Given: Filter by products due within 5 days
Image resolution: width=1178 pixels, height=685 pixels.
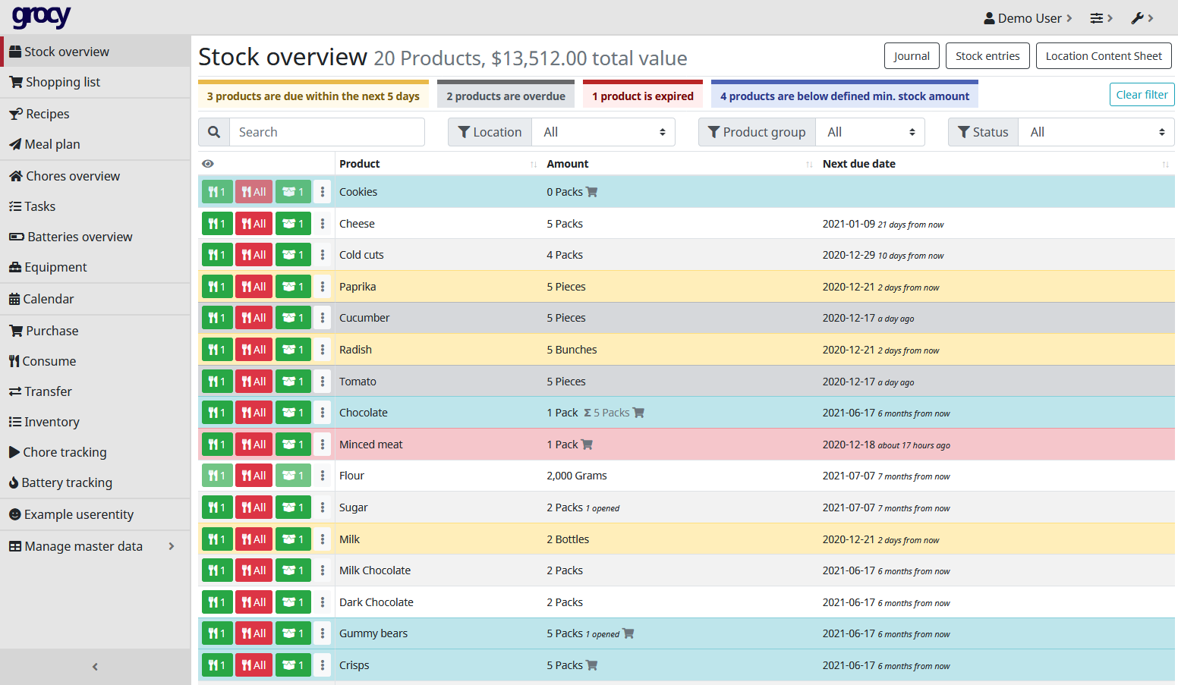Looking at the screenshot, I should coord(313,96).
